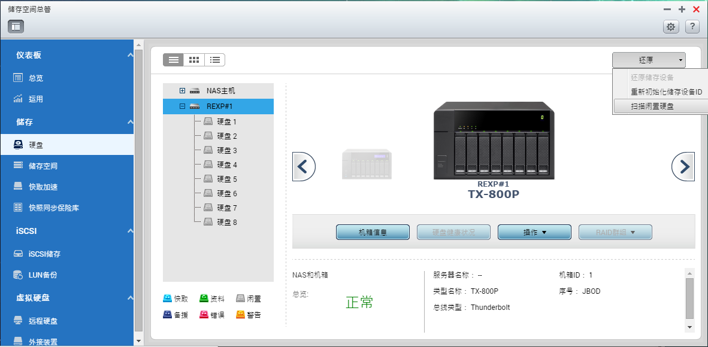The height and width of the screenshot is (347, 708).
Task: Click the 硬盘 5 drive icon
Action: coord(208,179)
